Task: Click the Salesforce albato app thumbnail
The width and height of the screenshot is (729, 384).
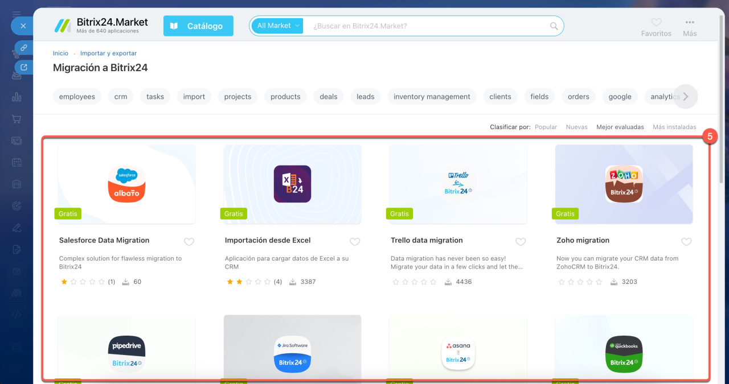Action: pos(127,184)
